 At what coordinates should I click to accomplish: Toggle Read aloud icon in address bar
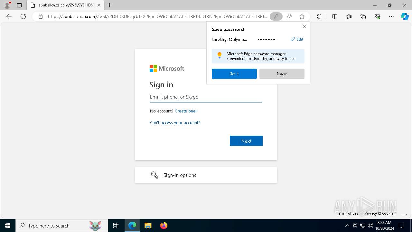click(x=289, y=16)
